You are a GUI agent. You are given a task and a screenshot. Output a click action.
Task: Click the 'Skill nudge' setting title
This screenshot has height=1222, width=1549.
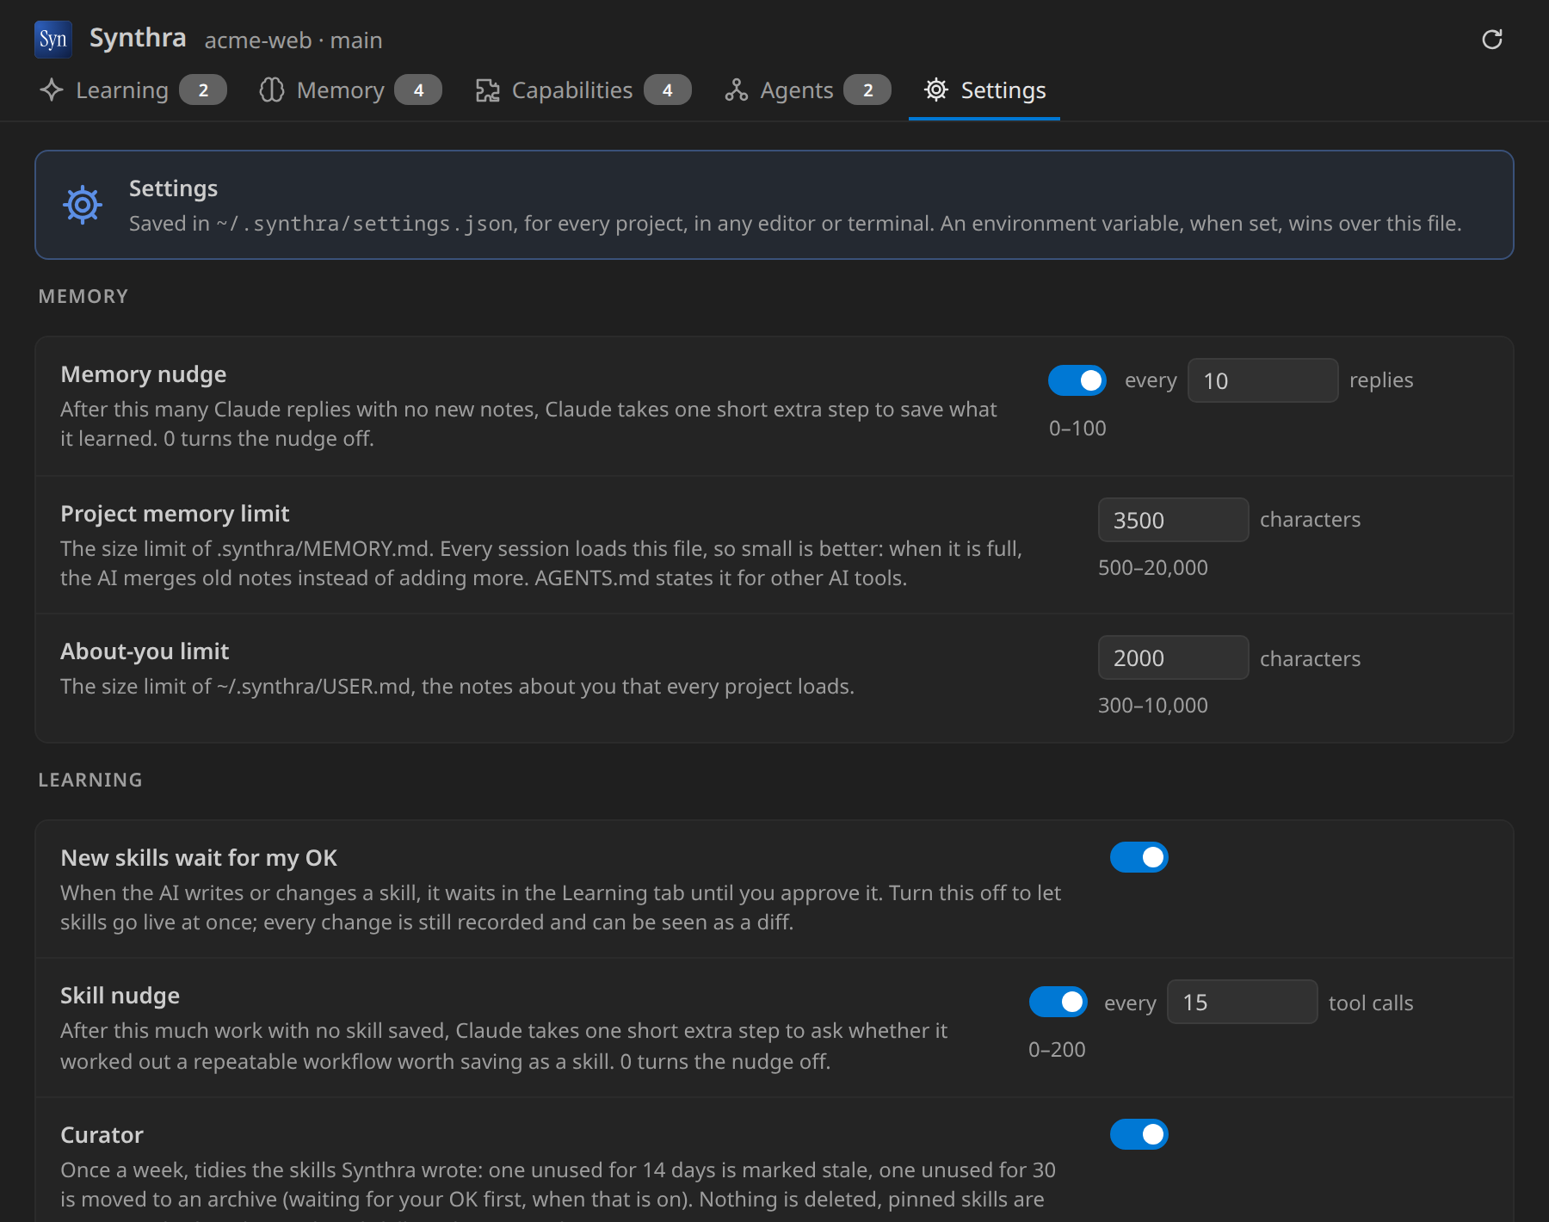tap(120, 996)
